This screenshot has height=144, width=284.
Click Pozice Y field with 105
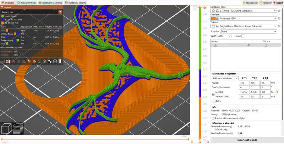[255, 83]
